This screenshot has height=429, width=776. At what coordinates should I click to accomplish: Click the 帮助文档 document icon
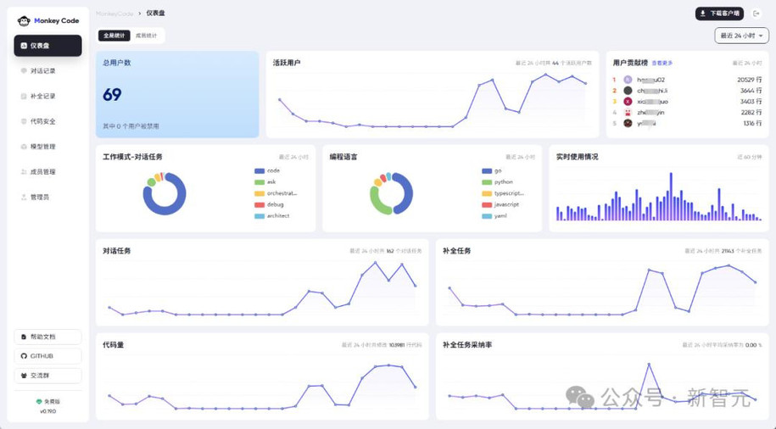point(24,337)
